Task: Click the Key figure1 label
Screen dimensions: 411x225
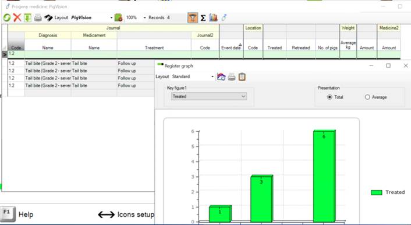Action: [176, 88]
